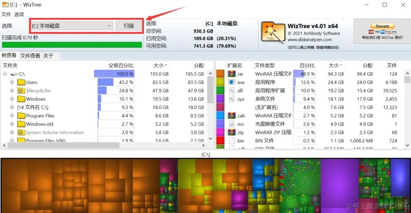Sort by 父级百分比 column header
The height and width of the screenshot is (213, 411).
click(121, 65)
